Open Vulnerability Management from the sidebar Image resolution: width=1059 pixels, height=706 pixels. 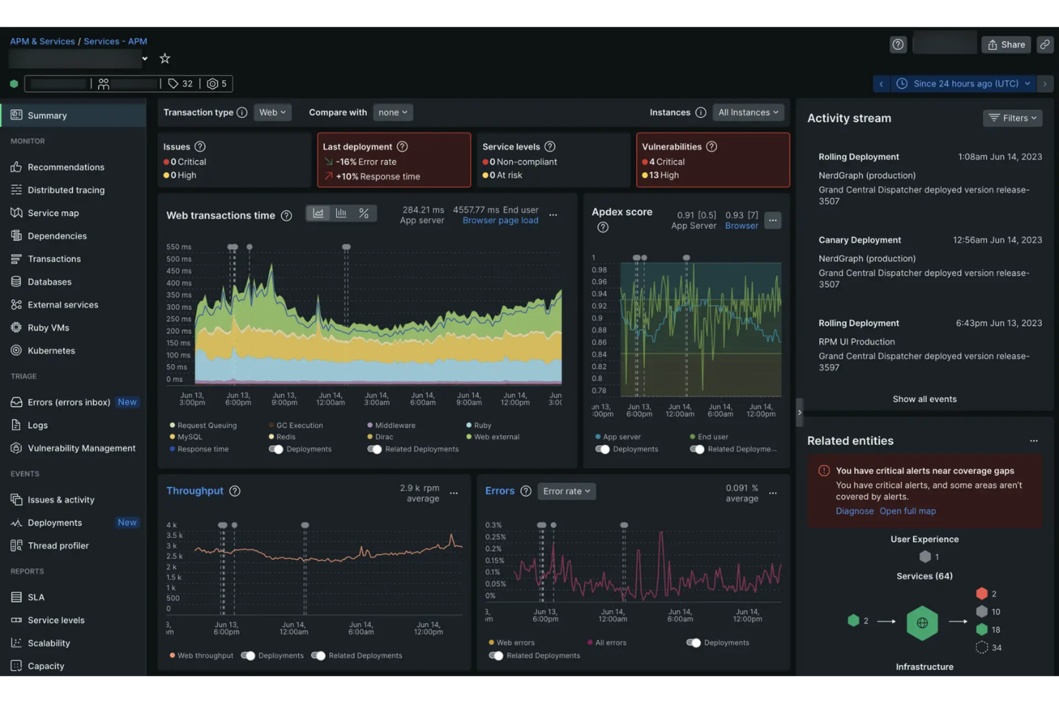[x=80, y=448]
